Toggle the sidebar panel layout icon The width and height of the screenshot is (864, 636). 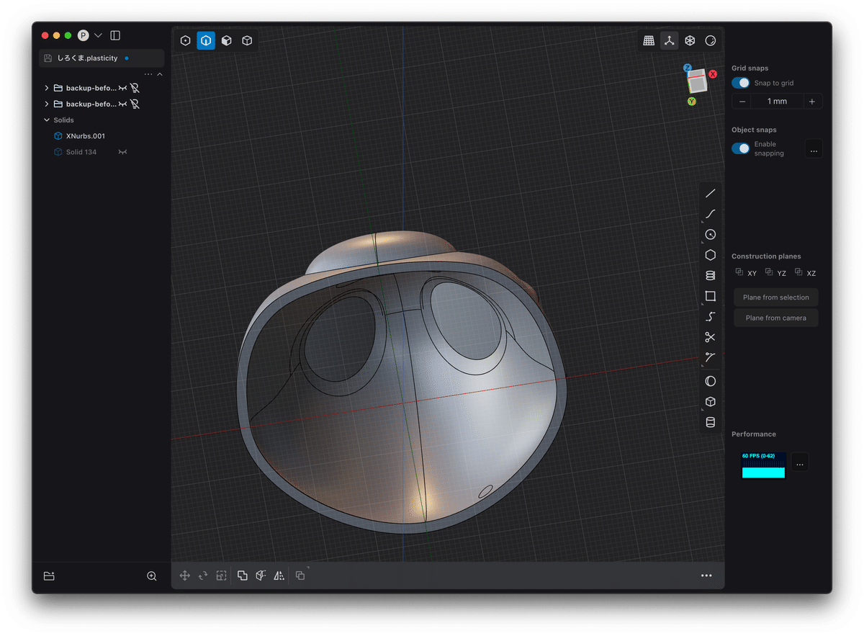[115, 35]
